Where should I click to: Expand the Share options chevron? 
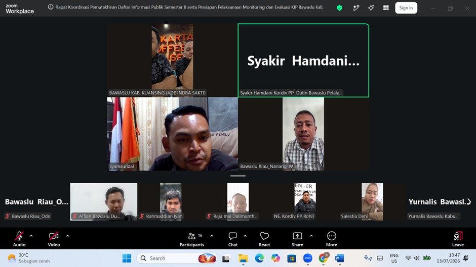click(311, 236)
